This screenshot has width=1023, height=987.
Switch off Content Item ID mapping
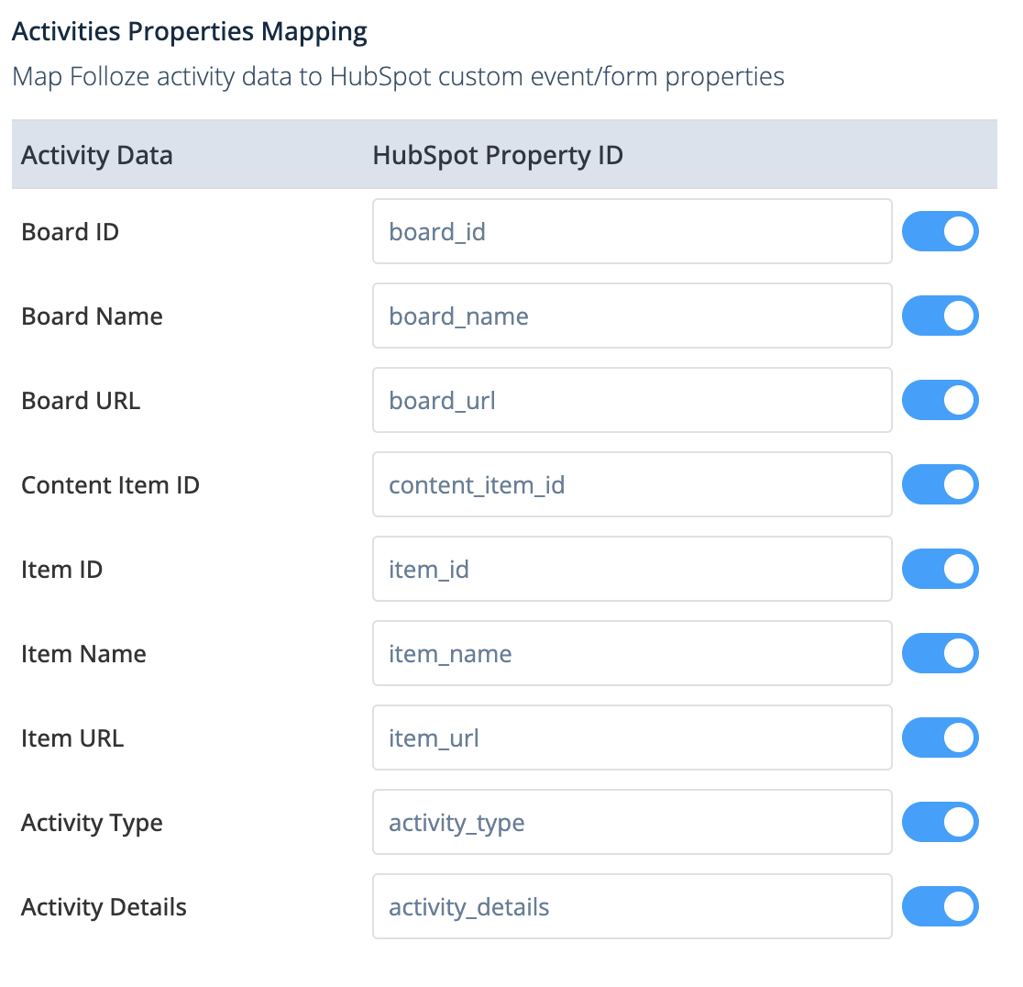[x=940, y=485]
